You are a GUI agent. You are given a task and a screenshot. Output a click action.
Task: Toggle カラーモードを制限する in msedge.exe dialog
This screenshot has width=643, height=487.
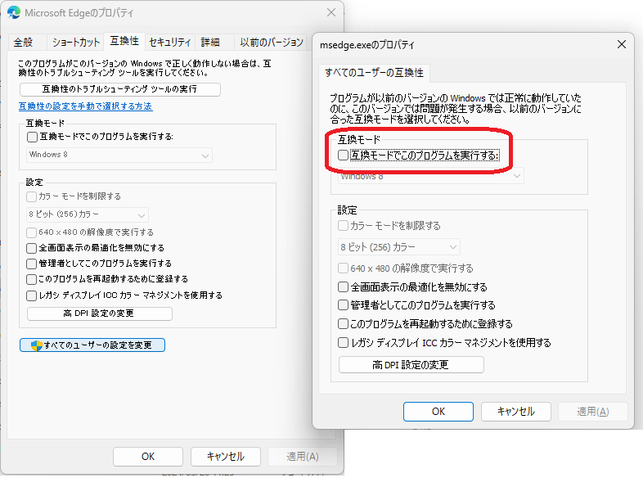tap(344, 226)
